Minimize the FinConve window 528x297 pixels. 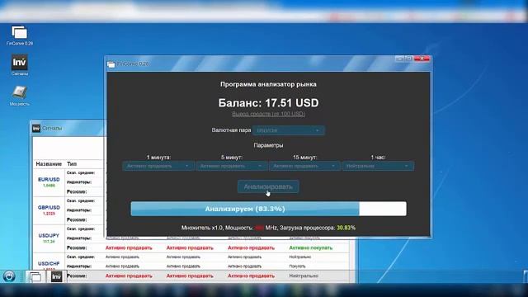tap(399, 59)
